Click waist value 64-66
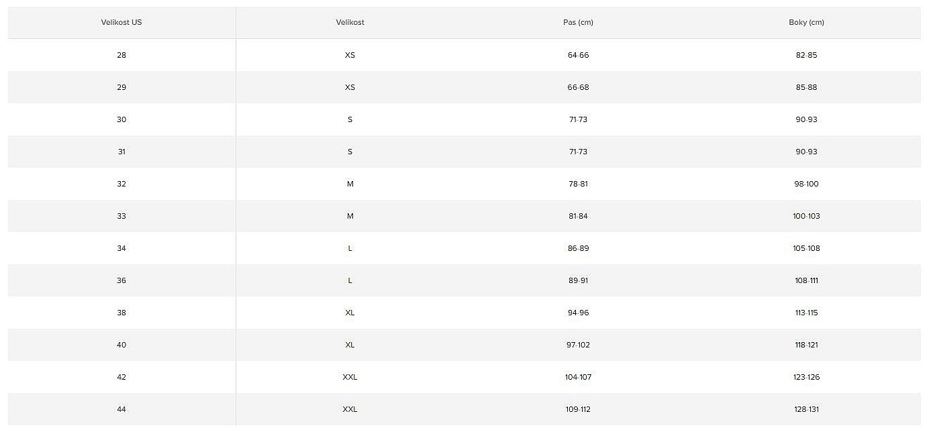Image resolution: width=931 pixels, height=434 pixels. click(x=578, y=55)
